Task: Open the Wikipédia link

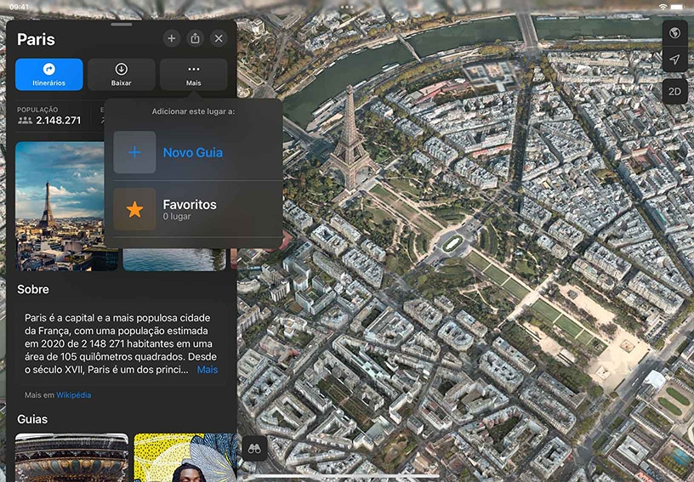Action: pyautogui.click(x=73, y=395)
